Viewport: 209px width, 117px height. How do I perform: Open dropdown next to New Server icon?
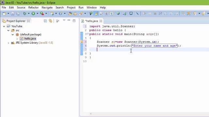pyautogui.click(x=56, y=14)
